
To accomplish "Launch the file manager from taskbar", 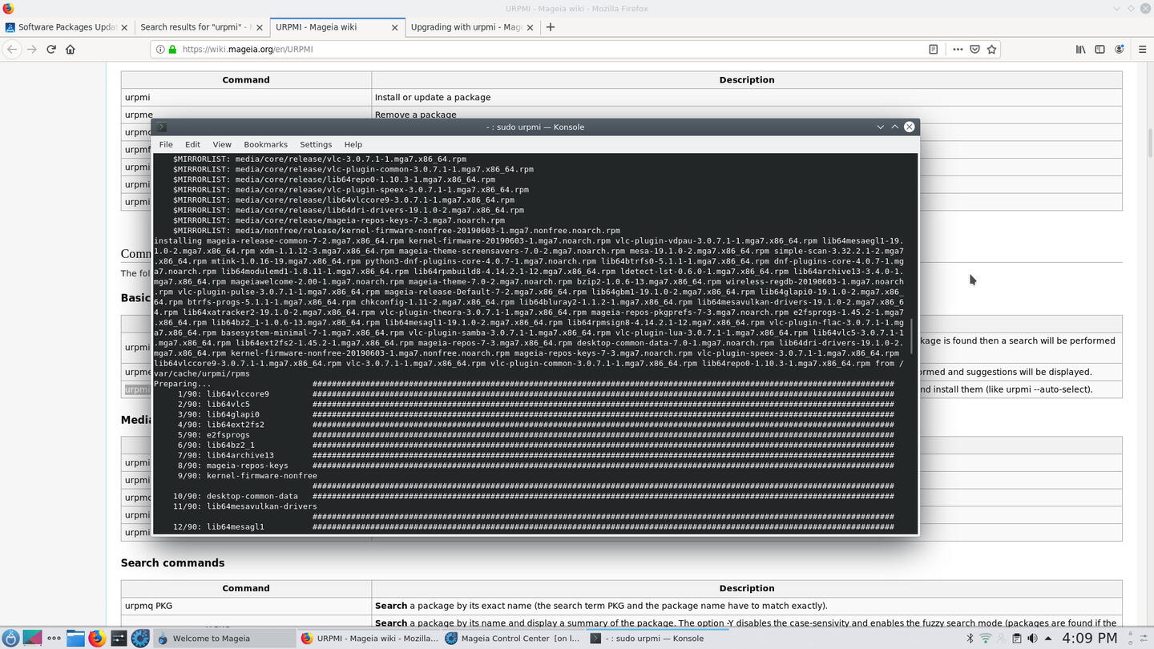I will [x=75, y=639].
